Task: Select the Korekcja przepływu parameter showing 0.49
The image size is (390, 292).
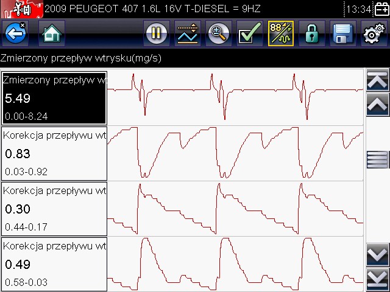Action: [x=54, y=264]
